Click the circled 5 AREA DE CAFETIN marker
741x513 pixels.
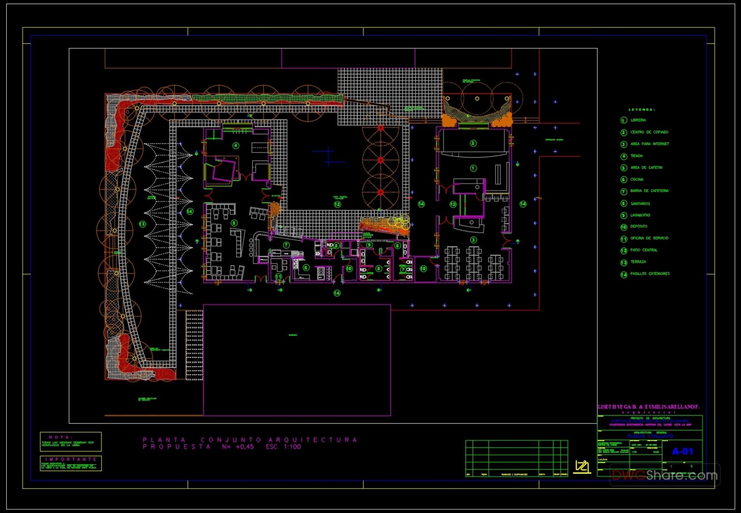235,223
